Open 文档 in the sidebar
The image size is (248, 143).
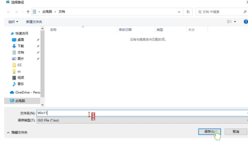pyautogui.click(x=18, y=52)
